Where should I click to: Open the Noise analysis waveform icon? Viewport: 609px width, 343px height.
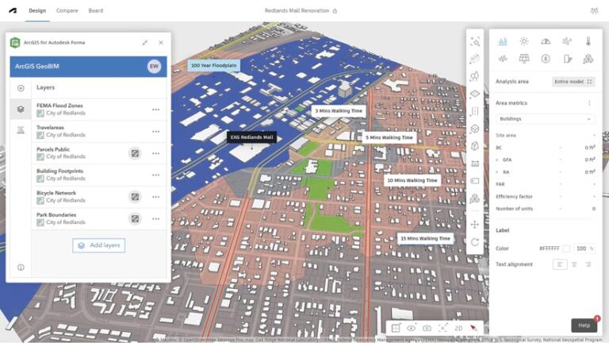(x=503, y=59)
